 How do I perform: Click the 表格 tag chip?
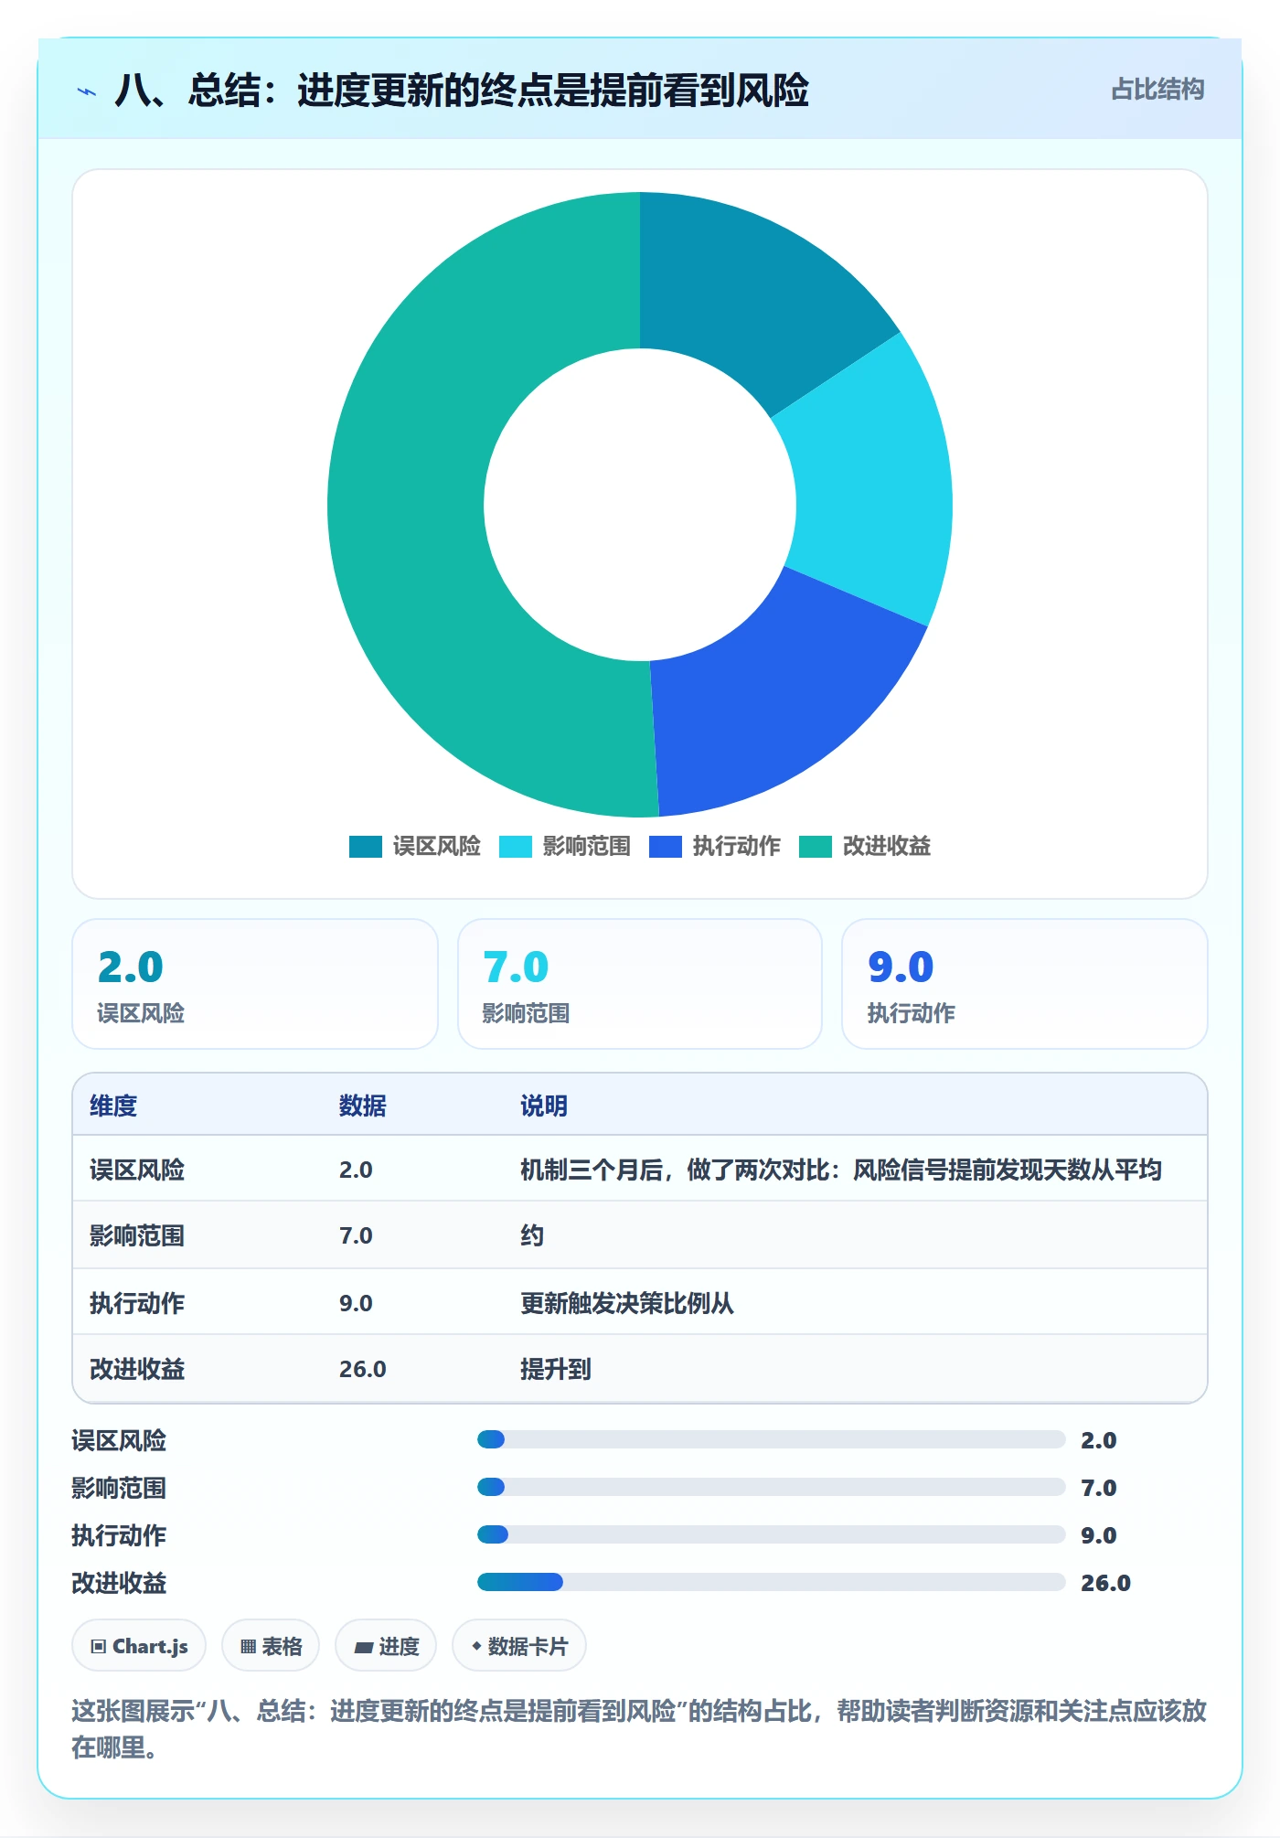(x=271, y=1646)
